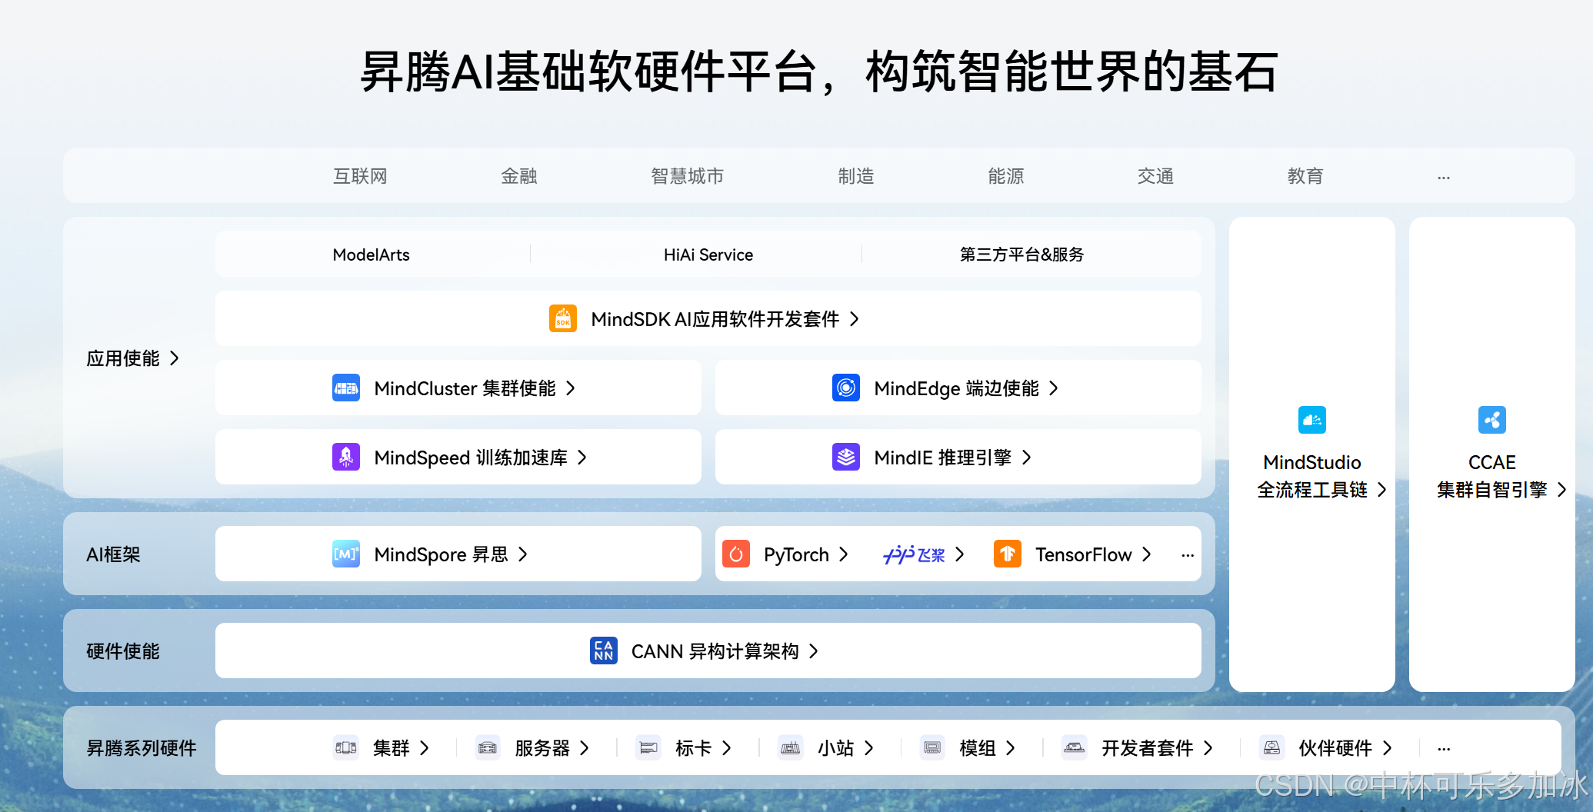The height and width of the screenshot is (812, 1593).
Task: Click the PyTorch flame icon
Action: tap(736, 554)
